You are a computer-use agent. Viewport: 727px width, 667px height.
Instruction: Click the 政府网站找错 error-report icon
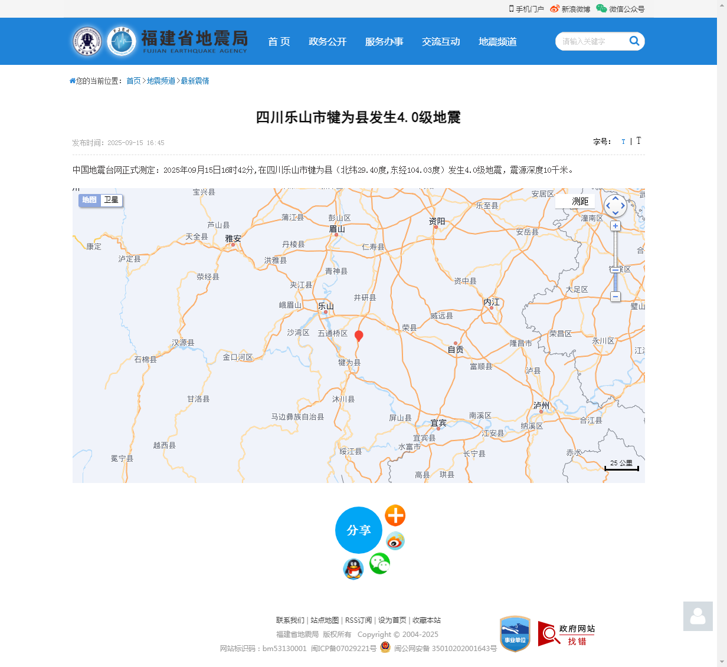click(566, 634)
